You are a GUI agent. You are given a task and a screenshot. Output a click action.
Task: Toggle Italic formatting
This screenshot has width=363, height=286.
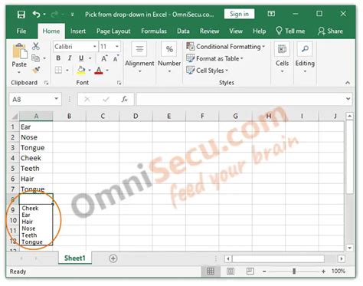pos(70,58)
